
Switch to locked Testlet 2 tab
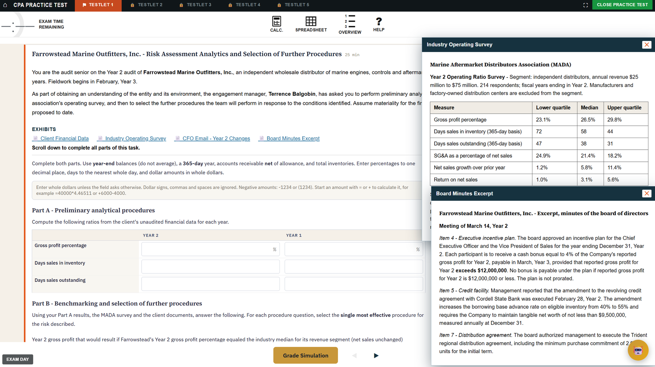point(146,5)
